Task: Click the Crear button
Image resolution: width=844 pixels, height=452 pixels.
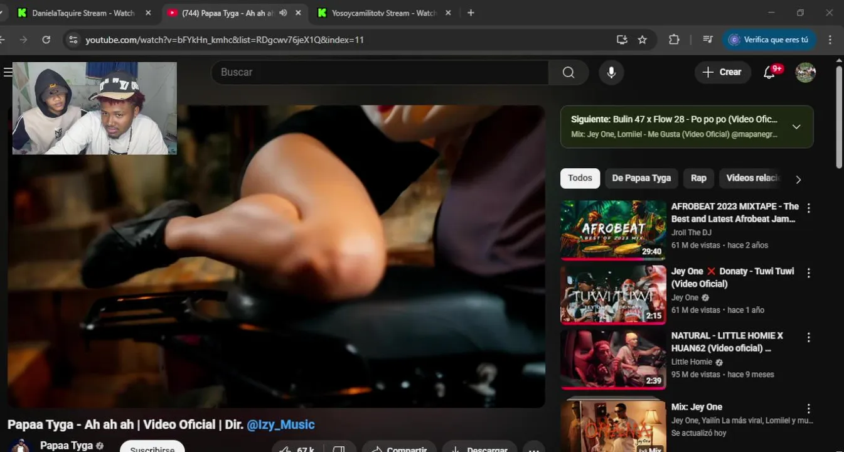Action: tap(722, 72)
